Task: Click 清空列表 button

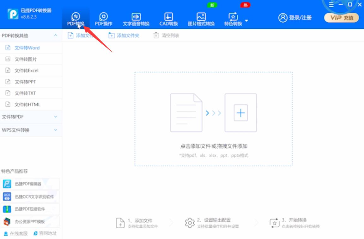Action: click(166, 35)
